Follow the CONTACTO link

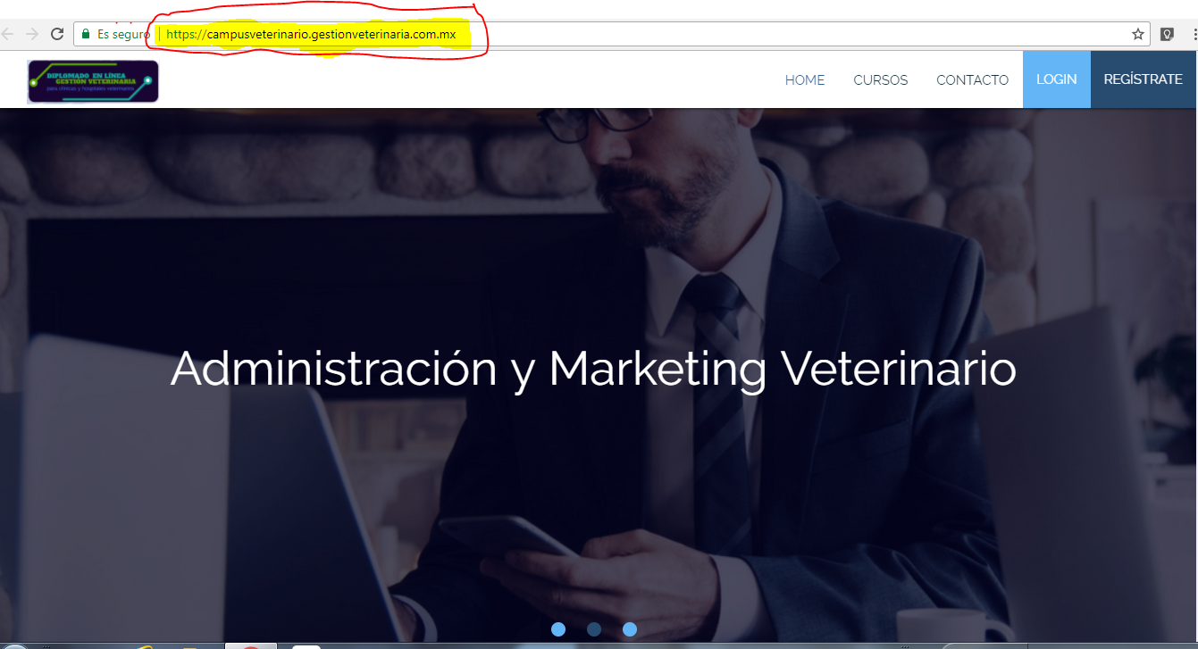(972, 79)
